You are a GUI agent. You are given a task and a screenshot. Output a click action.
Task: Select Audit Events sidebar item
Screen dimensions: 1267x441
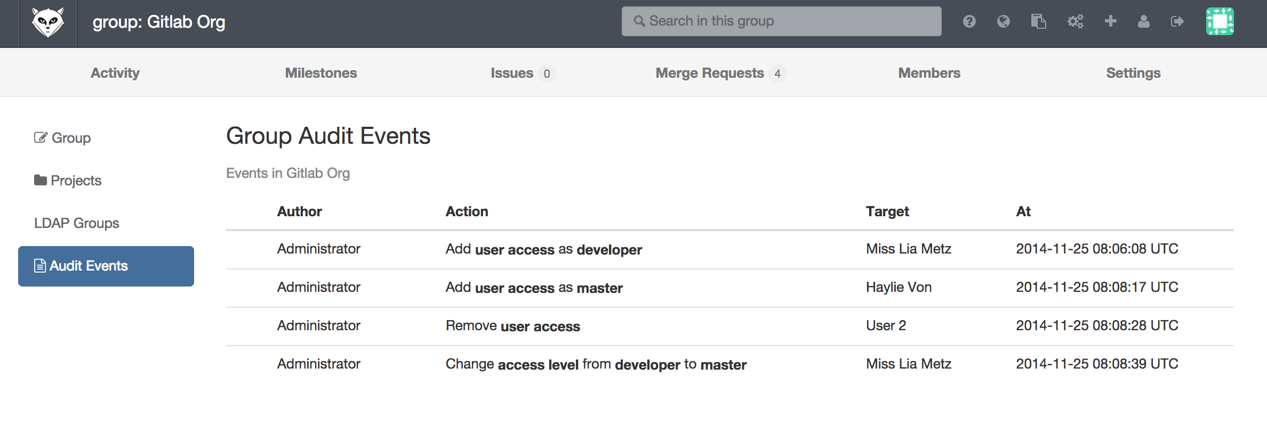coord(106,266)
